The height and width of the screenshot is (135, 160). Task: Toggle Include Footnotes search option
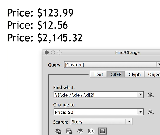[x=102, y=131]
